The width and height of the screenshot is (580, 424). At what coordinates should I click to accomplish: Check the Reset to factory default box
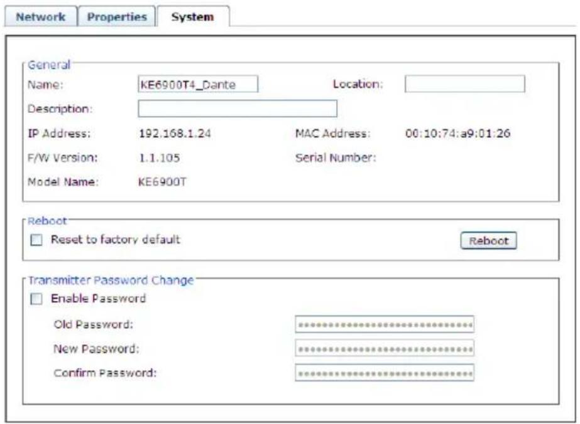pos(36,240)
